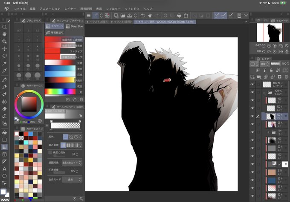The width and height of the screenshot is (290, 202).
Task: Expand the command bar overflow chevron
Action: 246,16
